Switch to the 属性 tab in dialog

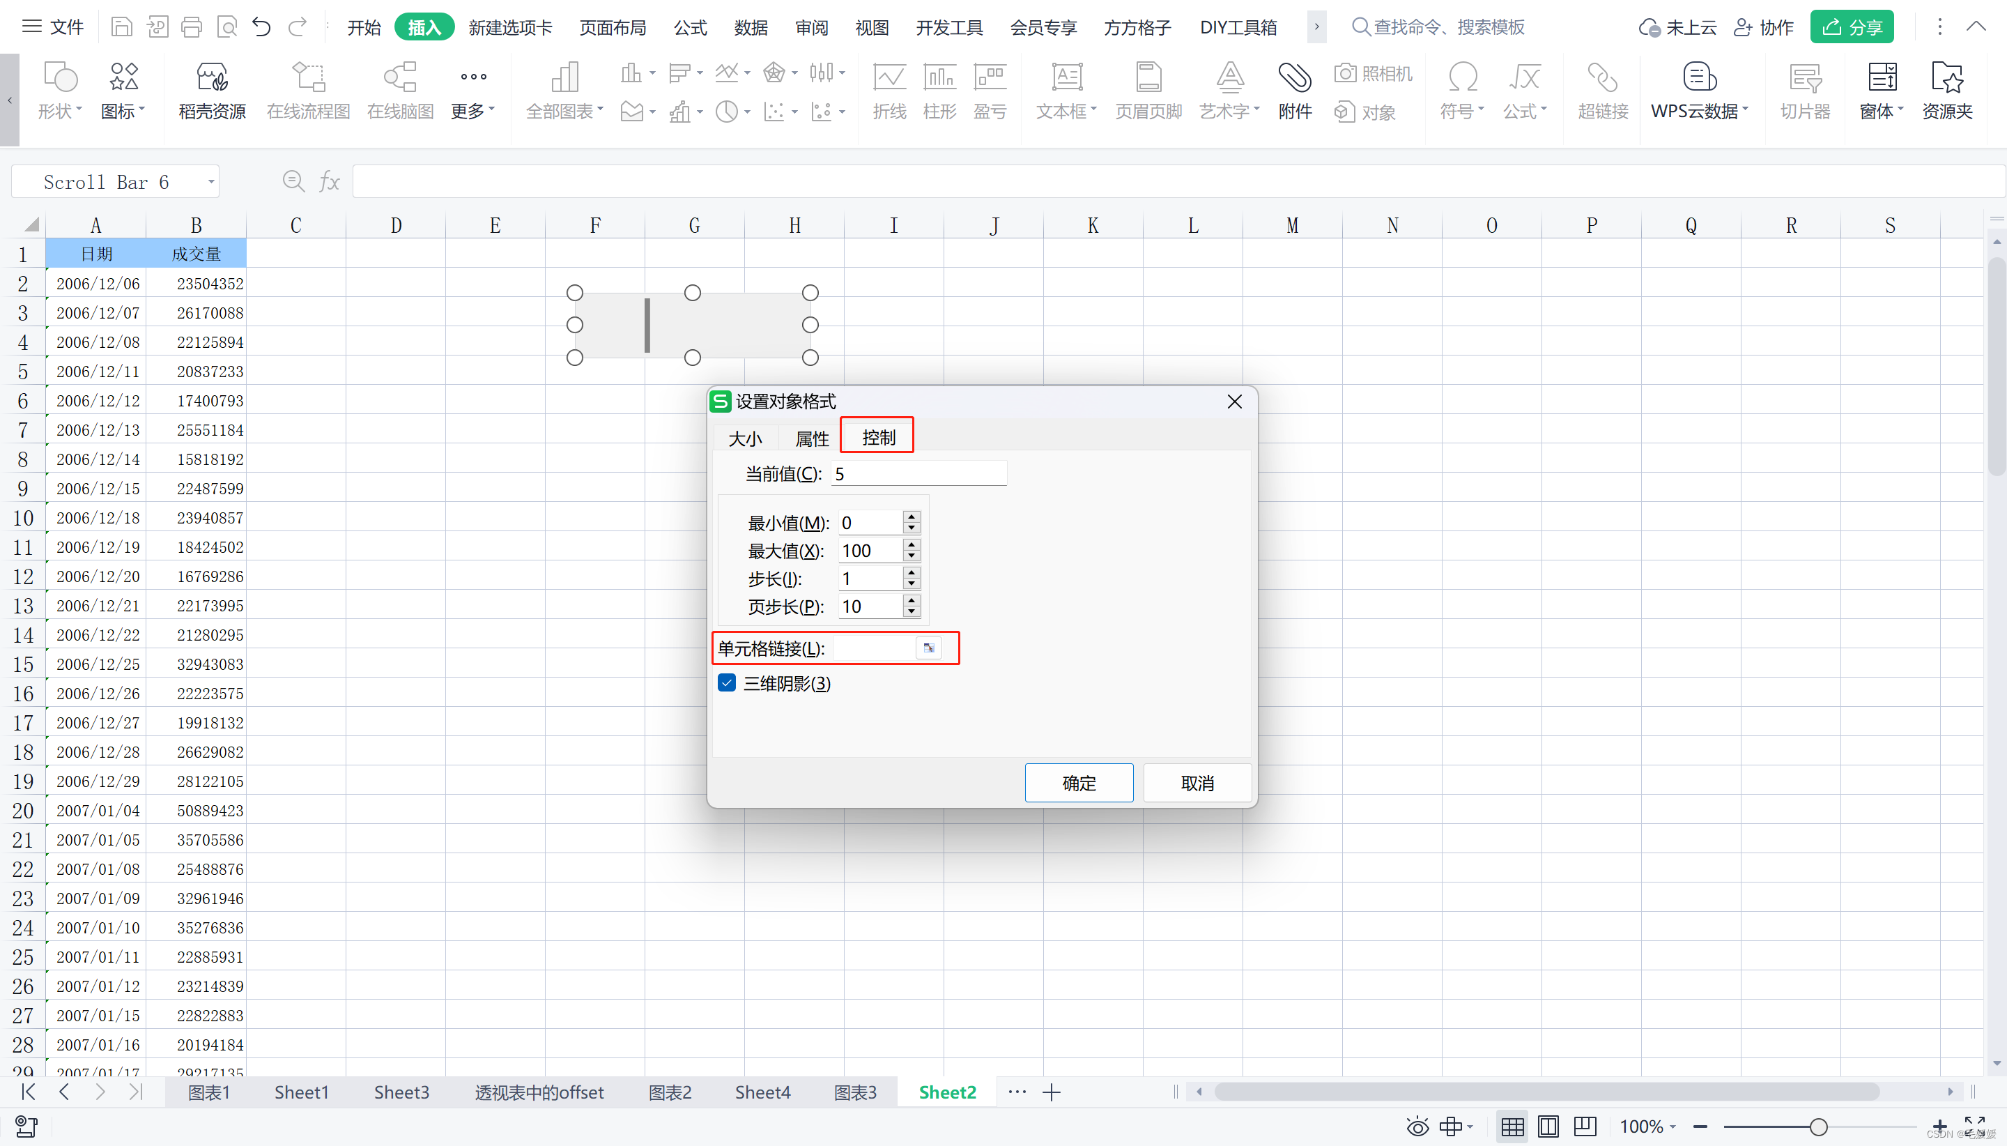tap(812, 438)
